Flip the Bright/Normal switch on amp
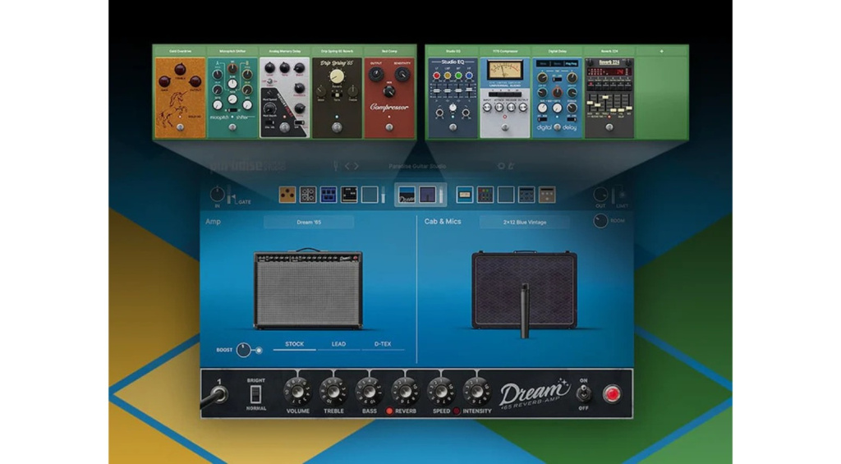This screenshot has height=464, width=841. [255, 394]
